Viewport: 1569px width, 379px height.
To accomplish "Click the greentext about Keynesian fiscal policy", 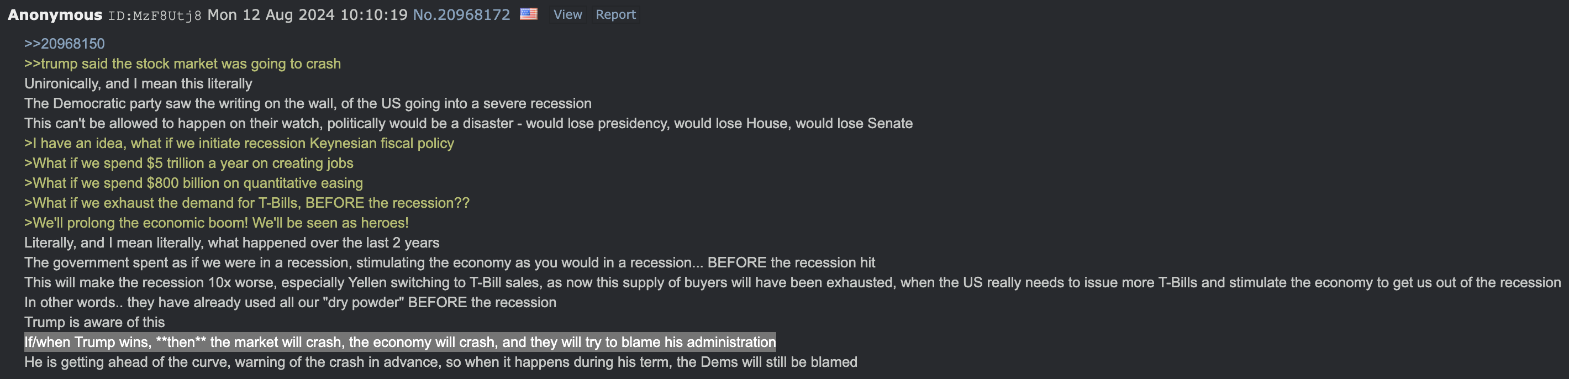I will (x=239, y=143).
